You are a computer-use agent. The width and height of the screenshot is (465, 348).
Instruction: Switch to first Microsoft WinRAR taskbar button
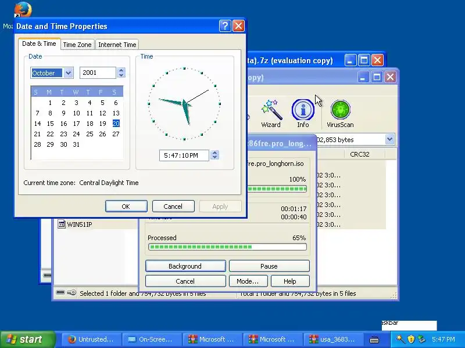(212, 339)
